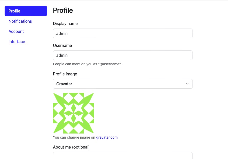Select the Profile tab in sidebar

coord(14,11)
